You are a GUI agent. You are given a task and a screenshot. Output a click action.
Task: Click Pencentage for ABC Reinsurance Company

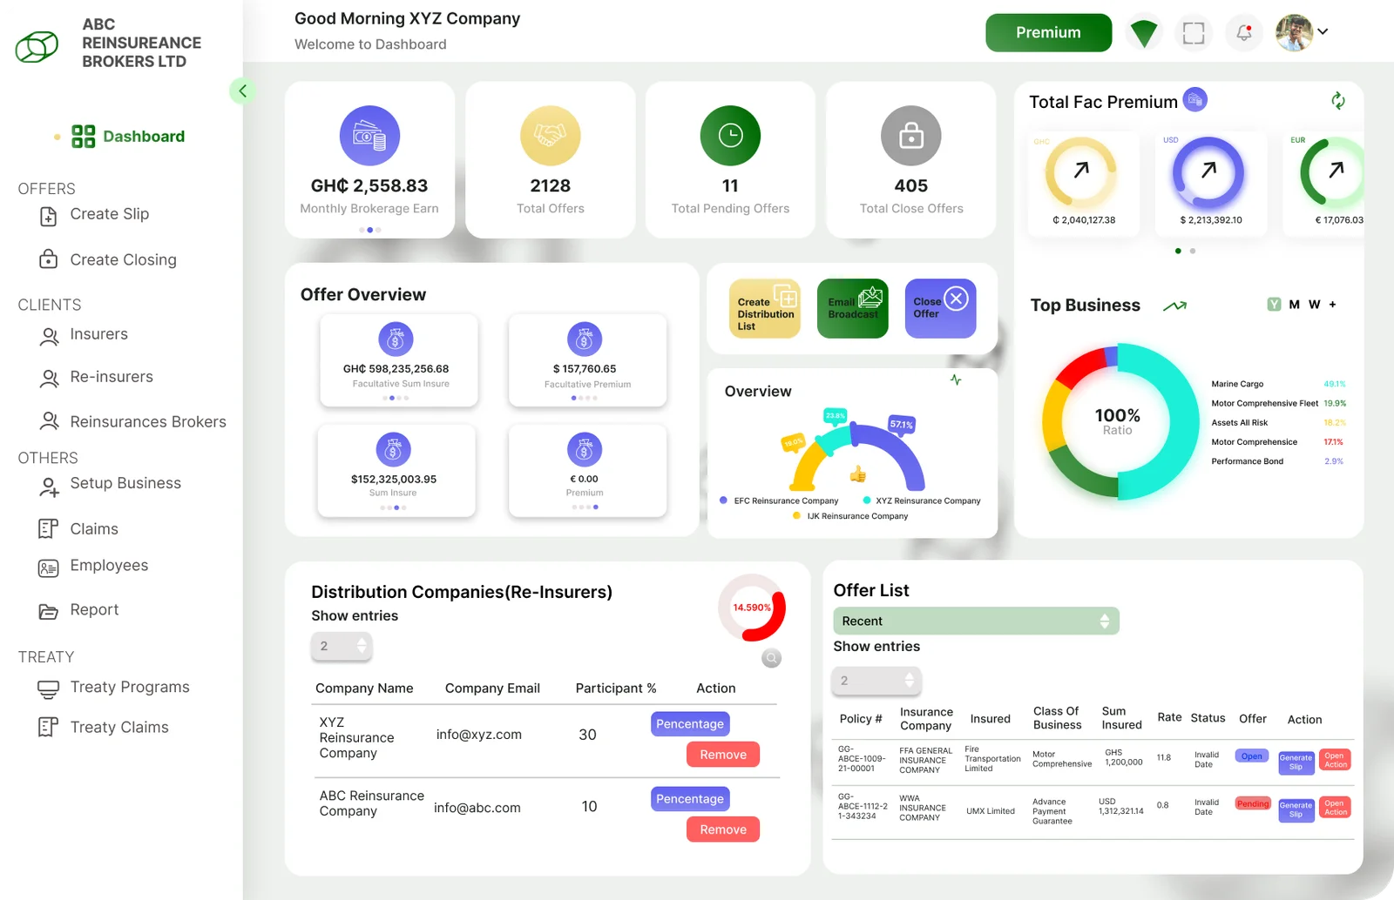690,799
